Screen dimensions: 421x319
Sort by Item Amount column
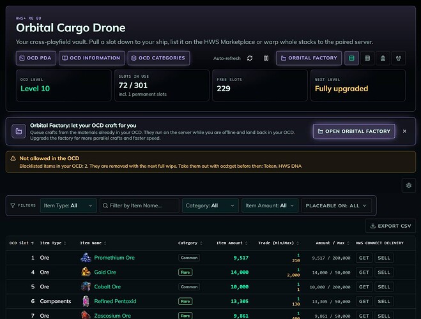pyautogui.click(x=232, y=243)
